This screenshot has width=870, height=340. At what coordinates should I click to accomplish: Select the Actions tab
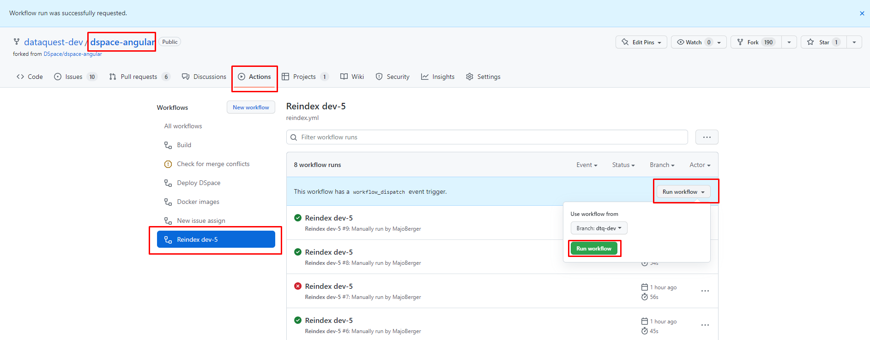point(254,77)
